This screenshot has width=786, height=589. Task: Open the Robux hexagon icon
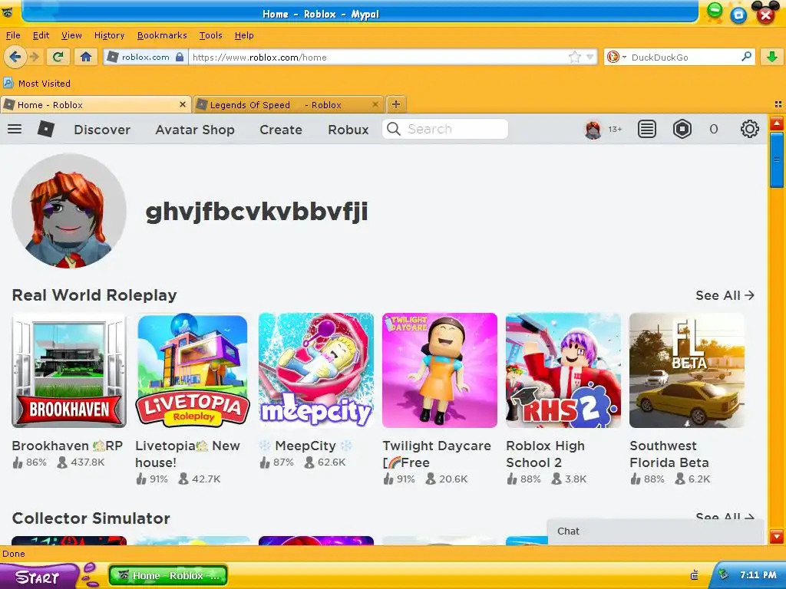[682, 129]
